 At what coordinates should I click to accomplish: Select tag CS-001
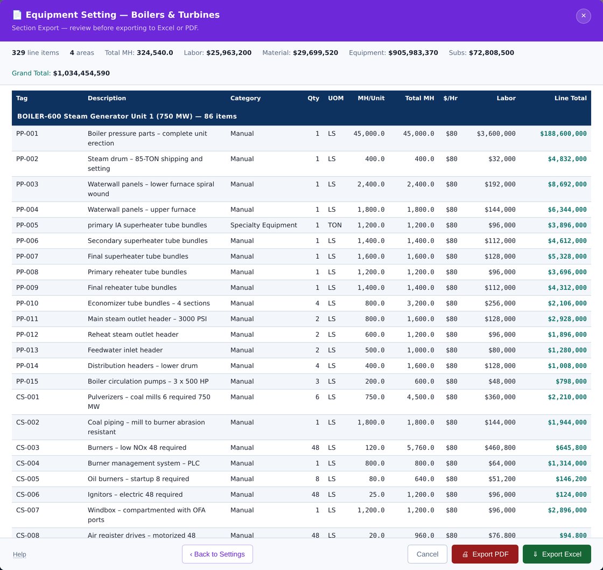27,397
